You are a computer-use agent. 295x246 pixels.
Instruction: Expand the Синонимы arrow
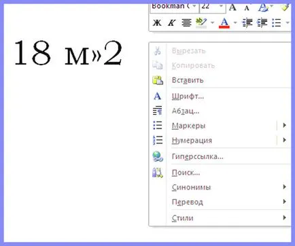coord(285,187)
